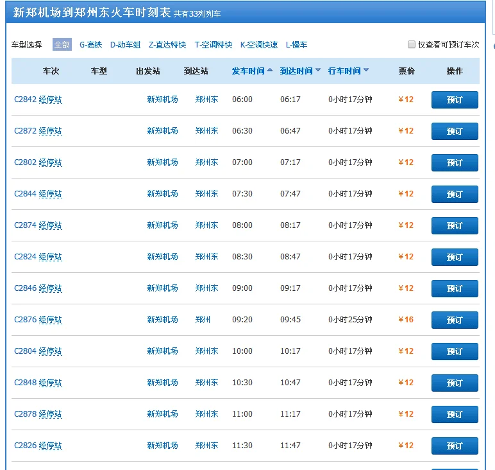
Task: Select the 票价 column header
Action: click(x=407, y=71)
